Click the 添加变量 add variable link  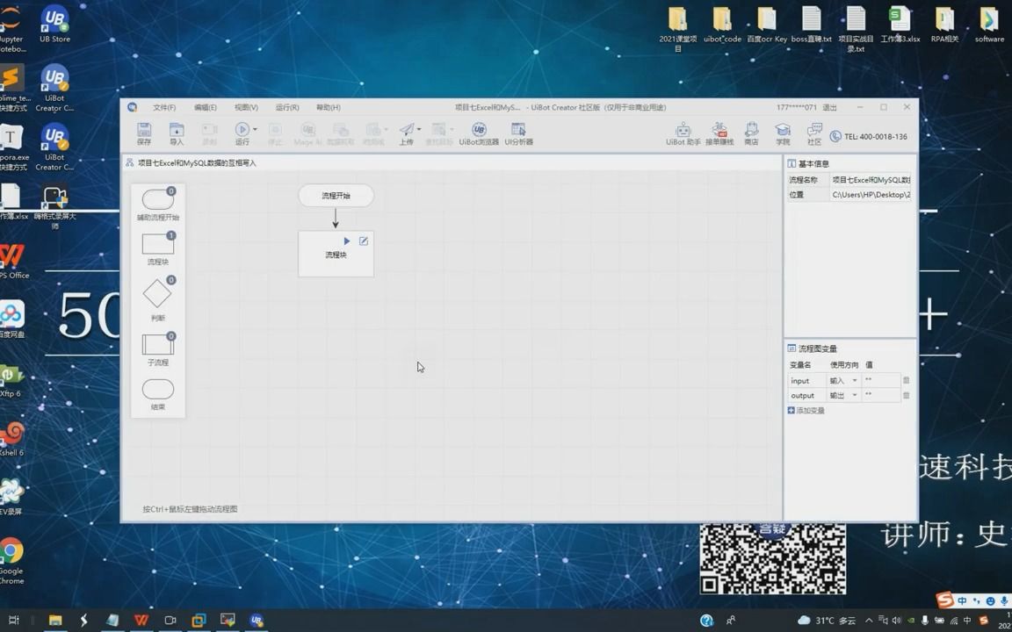pyautogui.click(x=806, y=410)
